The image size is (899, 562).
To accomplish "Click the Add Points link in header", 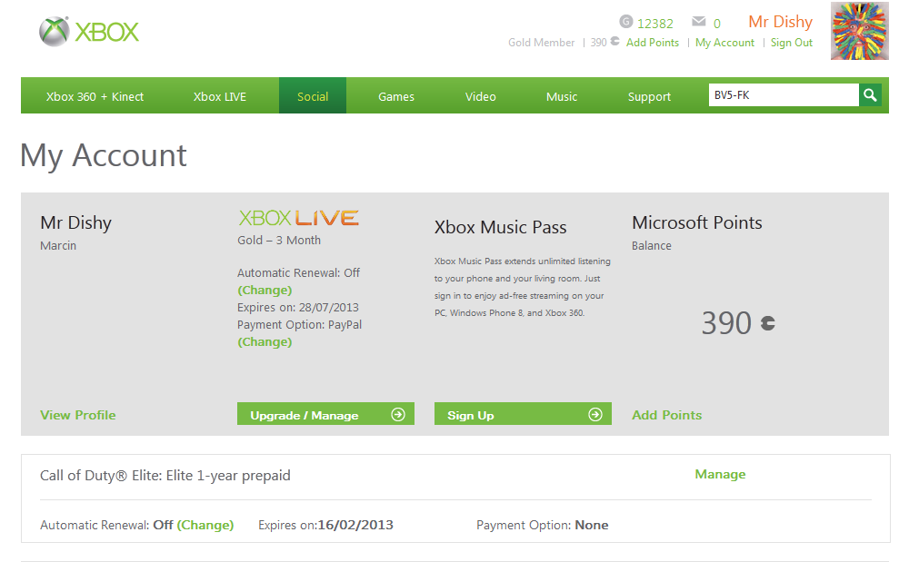I will tap(653, 43).
